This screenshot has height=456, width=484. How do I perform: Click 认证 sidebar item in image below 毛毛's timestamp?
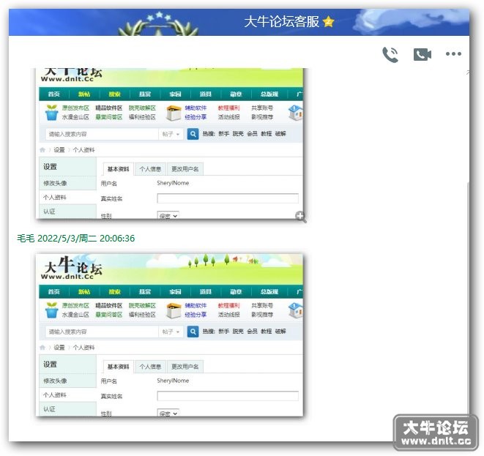tap(68, 409)
